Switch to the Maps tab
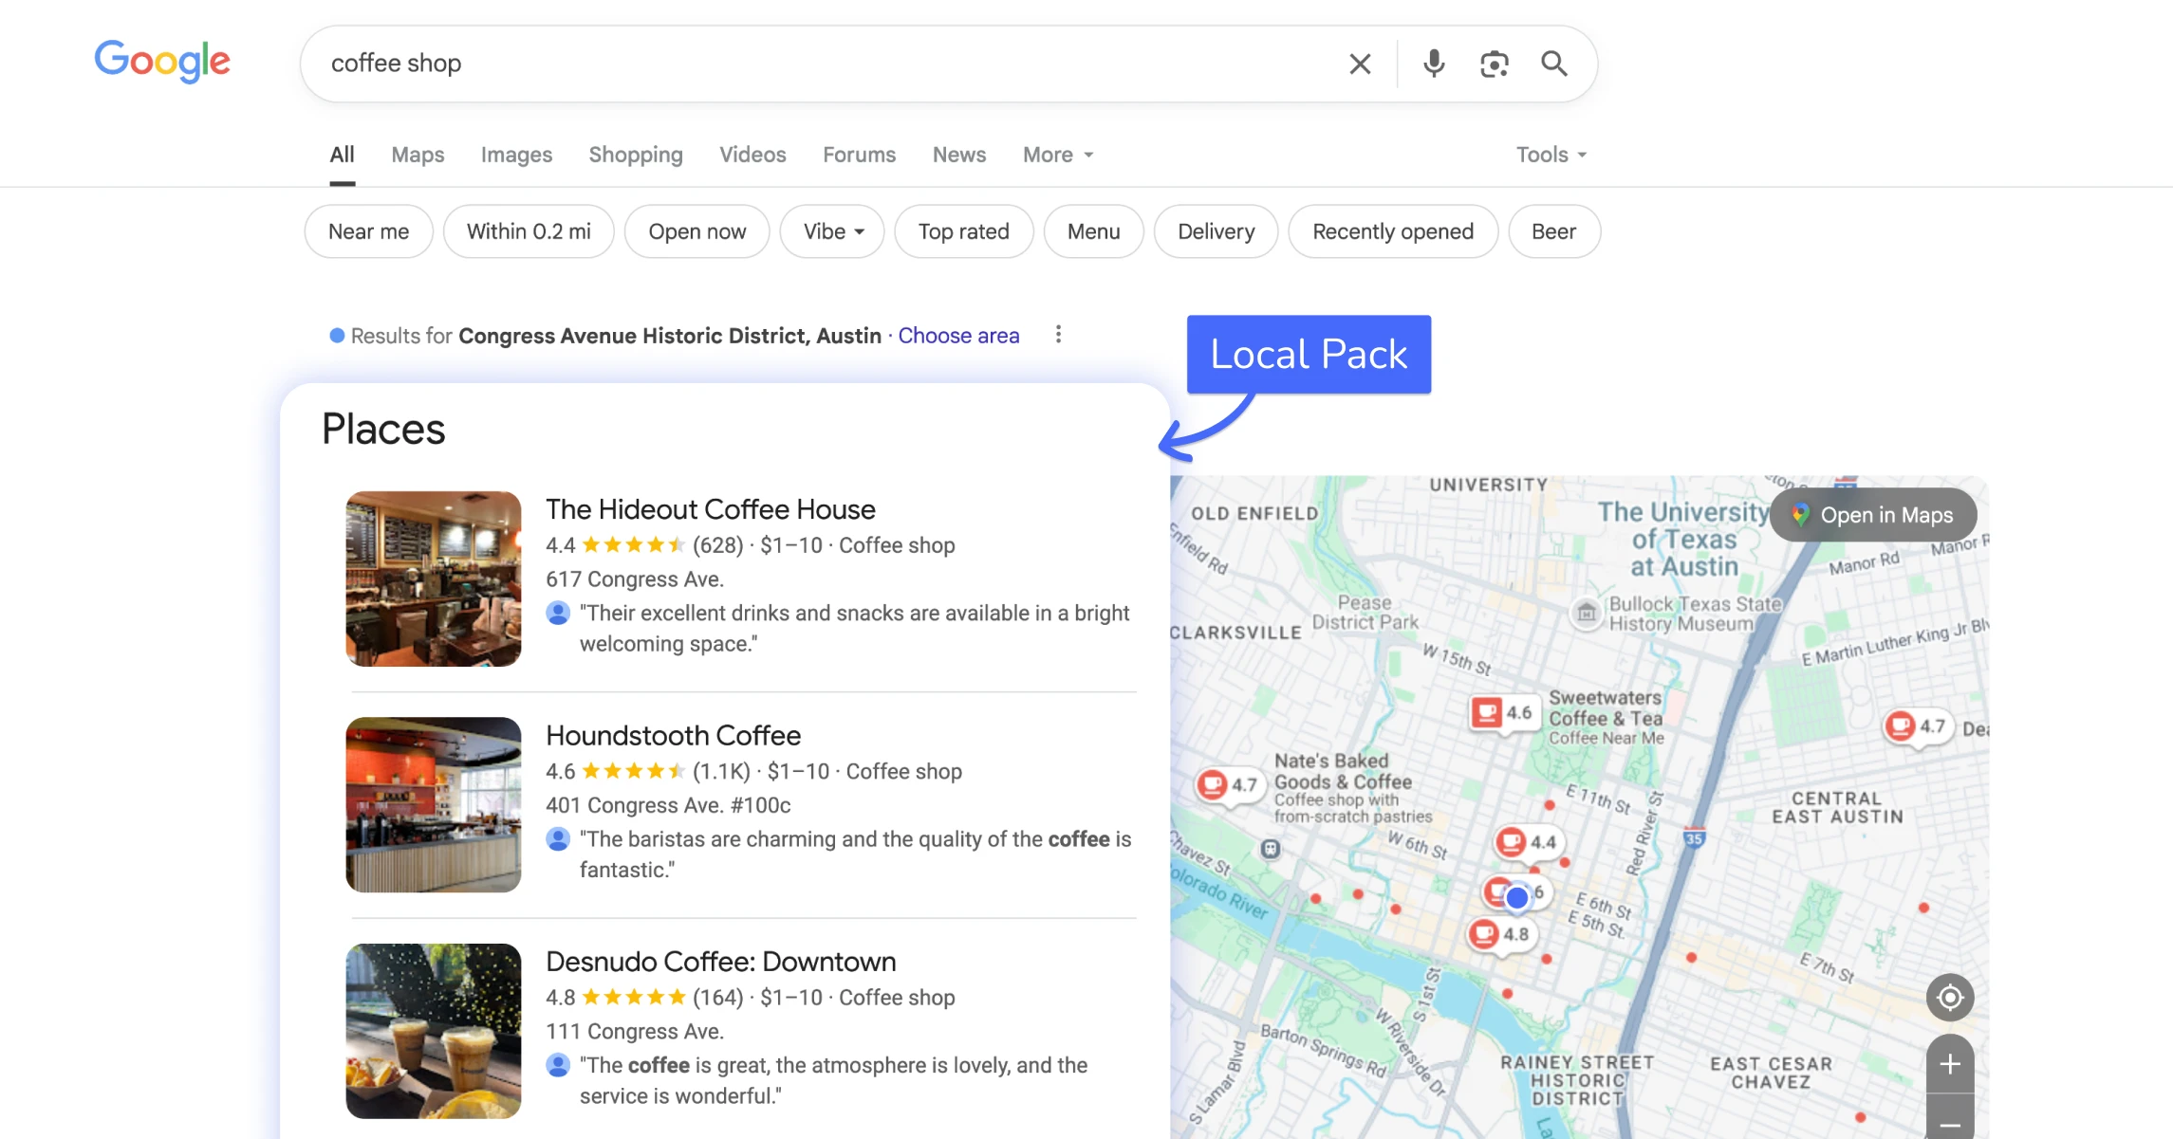Viewport: 2173px width, 1139px height. click(x=418, y=155)
